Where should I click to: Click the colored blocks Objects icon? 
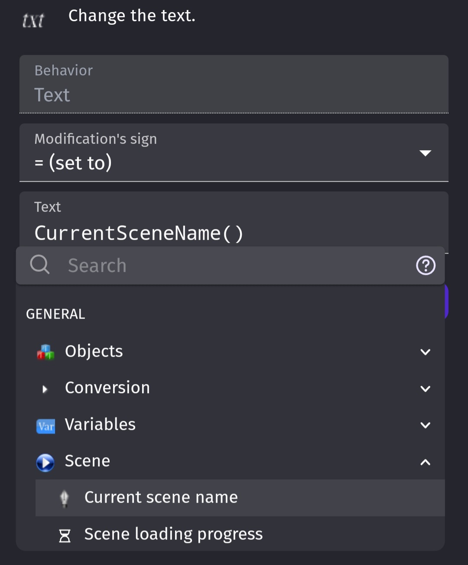click(x=45, y=352)
